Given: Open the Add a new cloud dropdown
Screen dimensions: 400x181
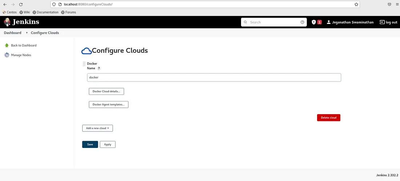Looking at the screenshot, I should (97, 128).
